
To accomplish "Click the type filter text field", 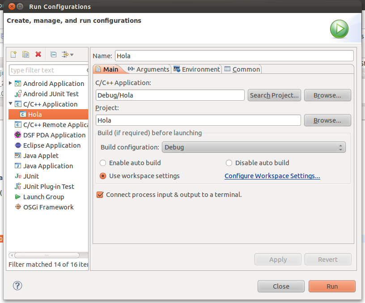I will coord(47,70).
